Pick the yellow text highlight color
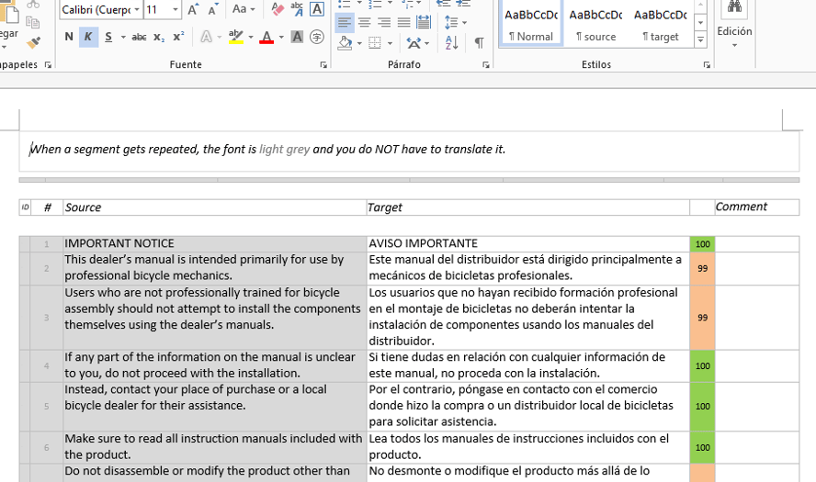 coord(236,37)
